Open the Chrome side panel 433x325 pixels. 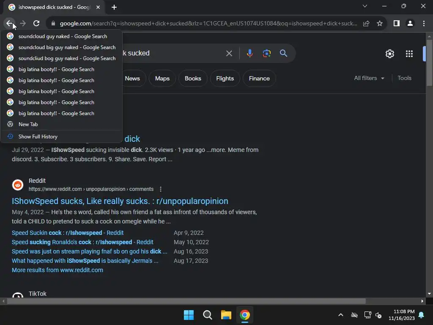(397, 24)
